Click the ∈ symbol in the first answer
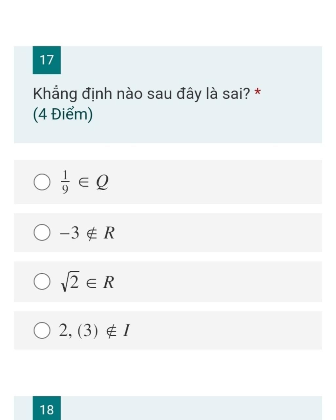This screenshot has height=420, width=336. point(83,182)
